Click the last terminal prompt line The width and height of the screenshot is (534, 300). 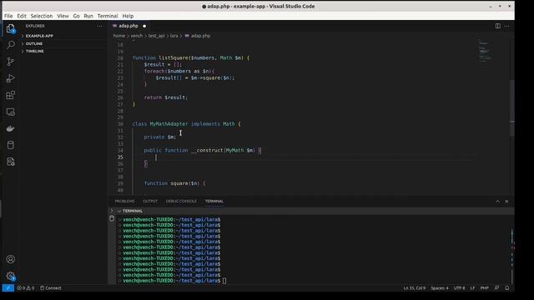172,281
